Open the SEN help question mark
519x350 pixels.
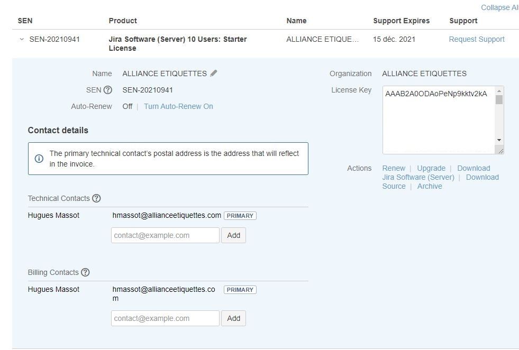pyautogui.click(x=107, y=90)
